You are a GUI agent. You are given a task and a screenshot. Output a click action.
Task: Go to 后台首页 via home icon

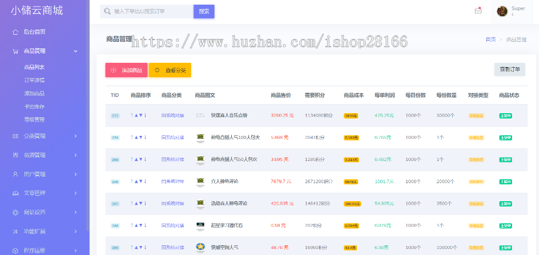point(15,32)
